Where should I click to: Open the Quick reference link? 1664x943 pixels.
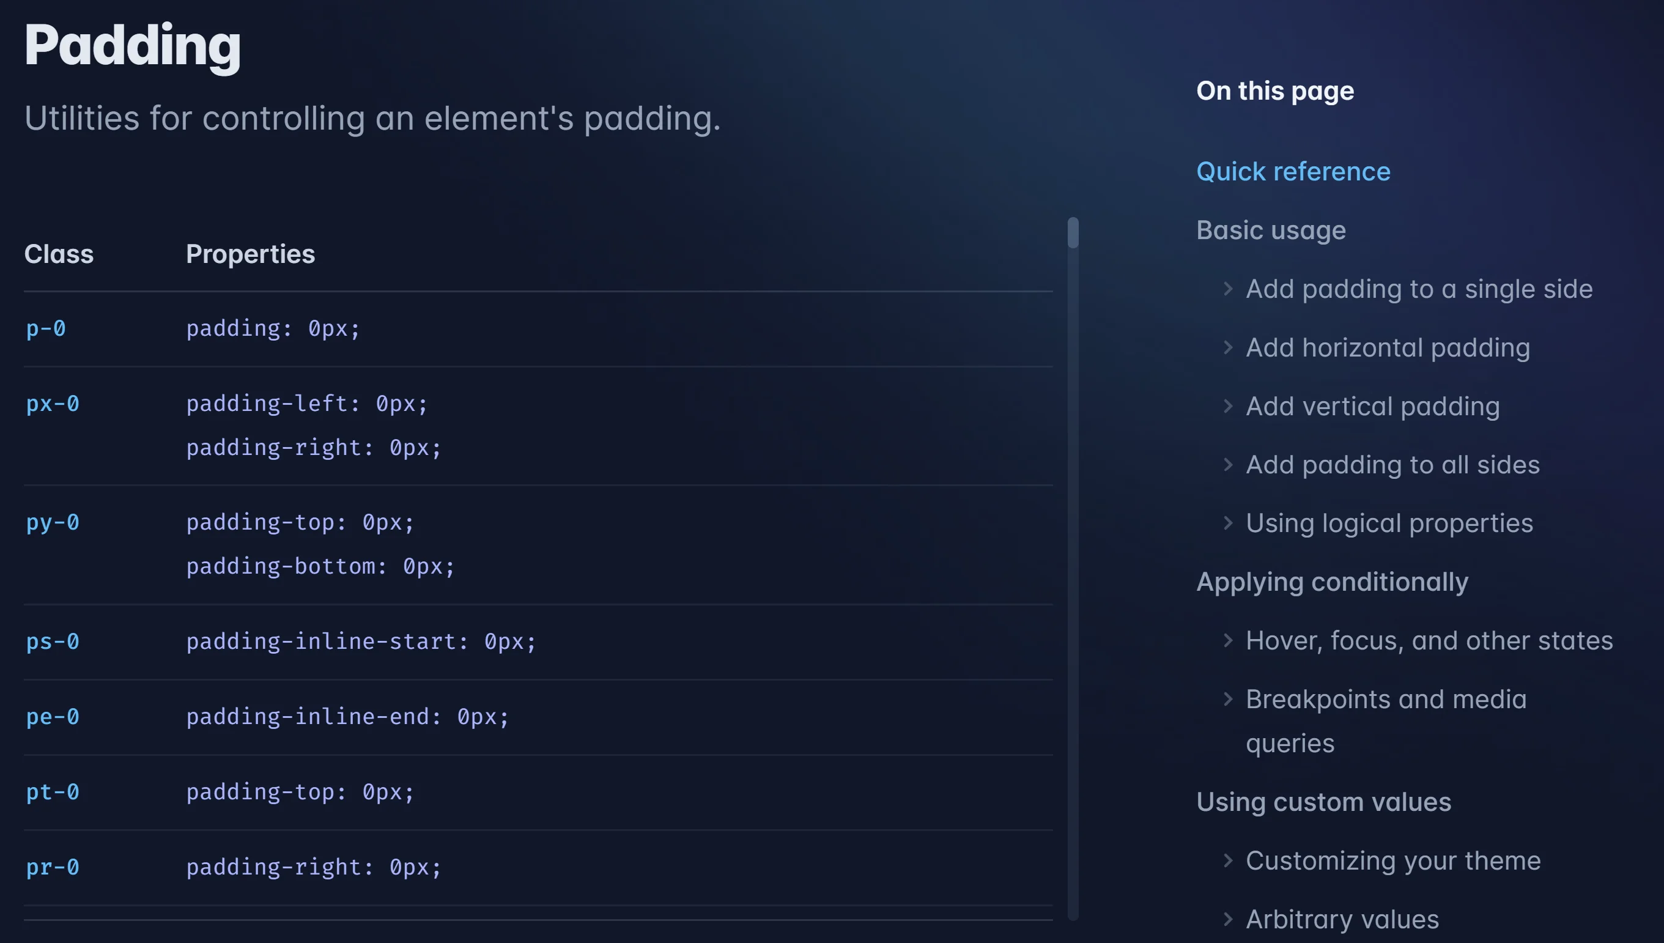pyautogui.click(x=1293, y=171)
